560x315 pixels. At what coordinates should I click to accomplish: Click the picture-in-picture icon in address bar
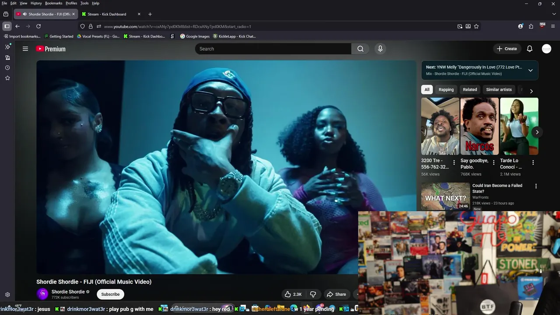point(460,26)
